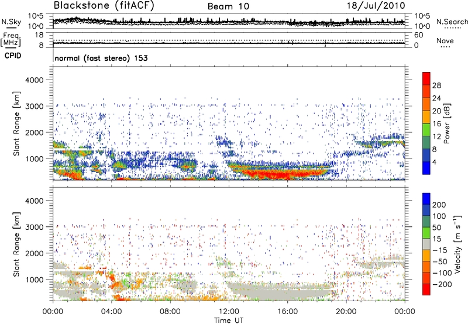
Task: Click the "Slant Range [km]" label of the velocity panel
Action: (16, 244)
